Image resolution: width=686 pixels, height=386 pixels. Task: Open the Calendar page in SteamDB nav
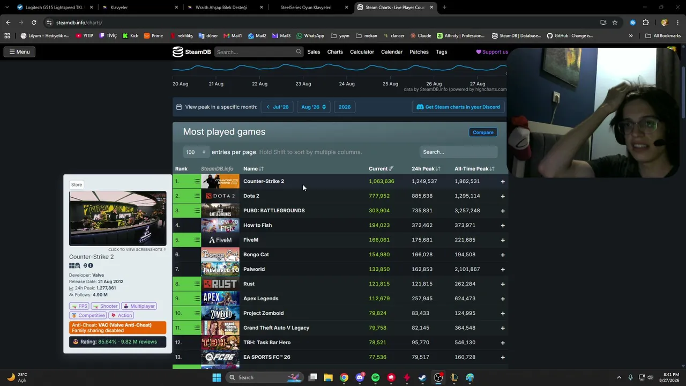392,52
